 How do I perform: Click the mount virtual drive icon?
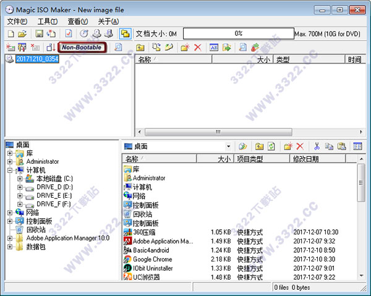[109, 34]
